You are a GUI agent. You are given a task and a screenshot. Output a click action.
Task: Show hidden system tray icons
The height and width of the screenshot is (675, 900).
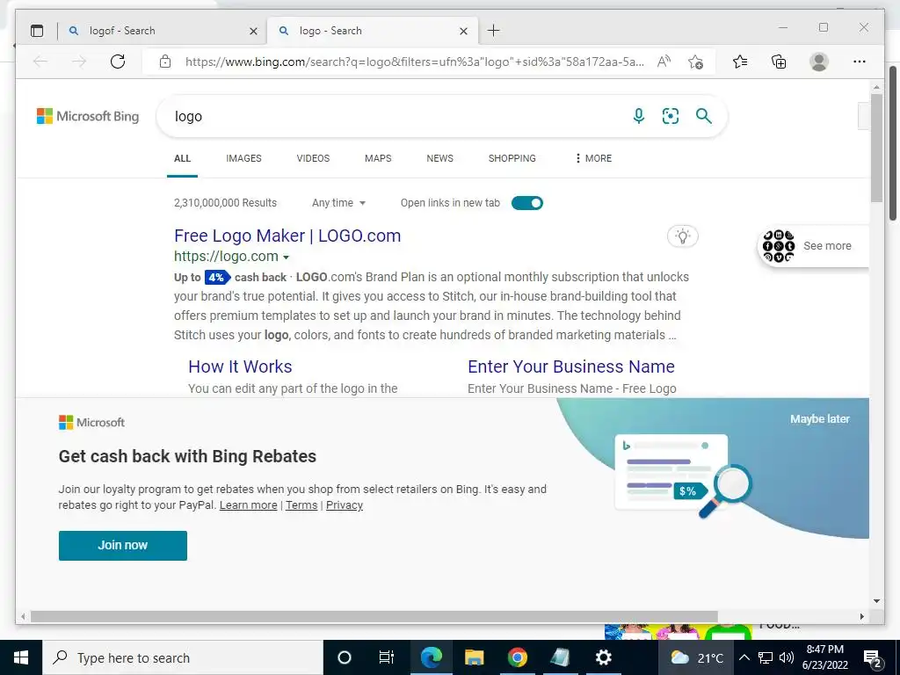click(x=744, y=657)
